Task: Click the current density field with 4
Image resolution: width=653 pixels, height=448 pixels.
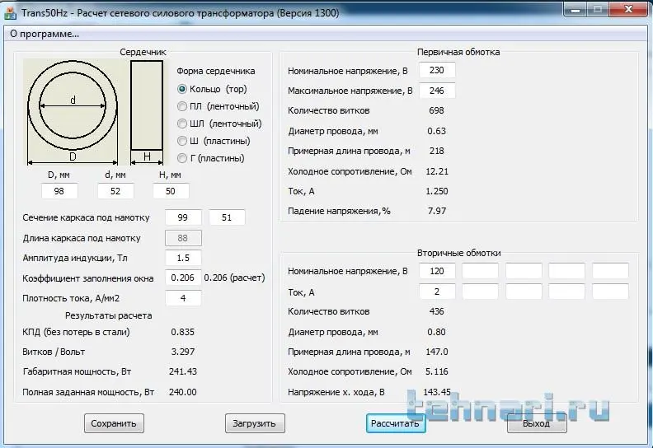Action: click(183, 298)
